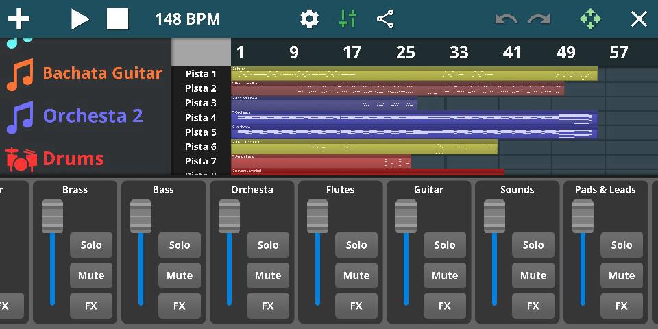The height and width of the screenshot is (329, 658).
Task: Select Bachata Guitar orange note icon
Action: coord(20,75)
